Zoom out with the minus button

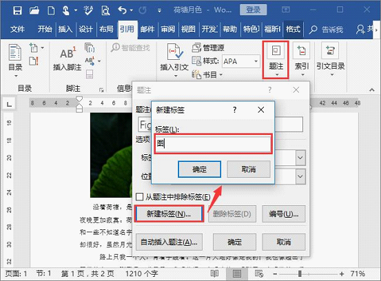(x=275, y=274)
